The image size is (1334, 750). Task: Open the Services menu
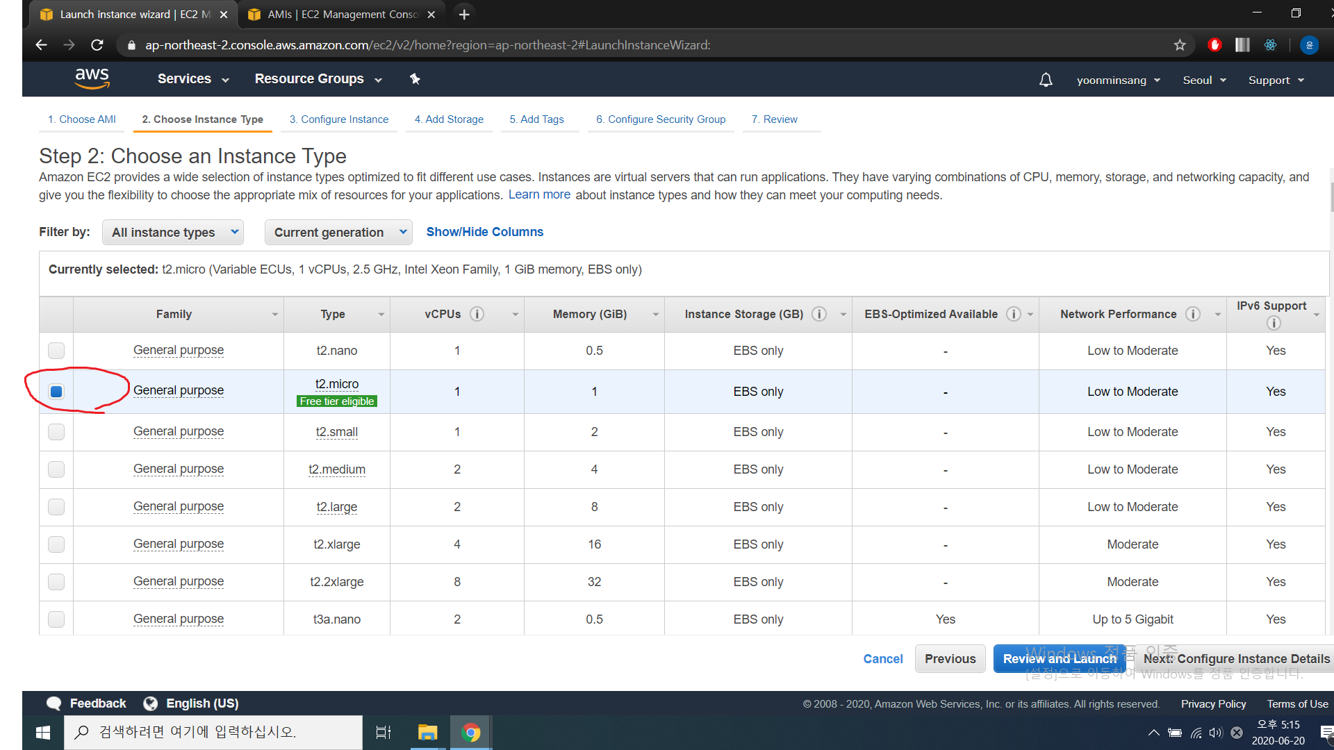tap(193, 79)
